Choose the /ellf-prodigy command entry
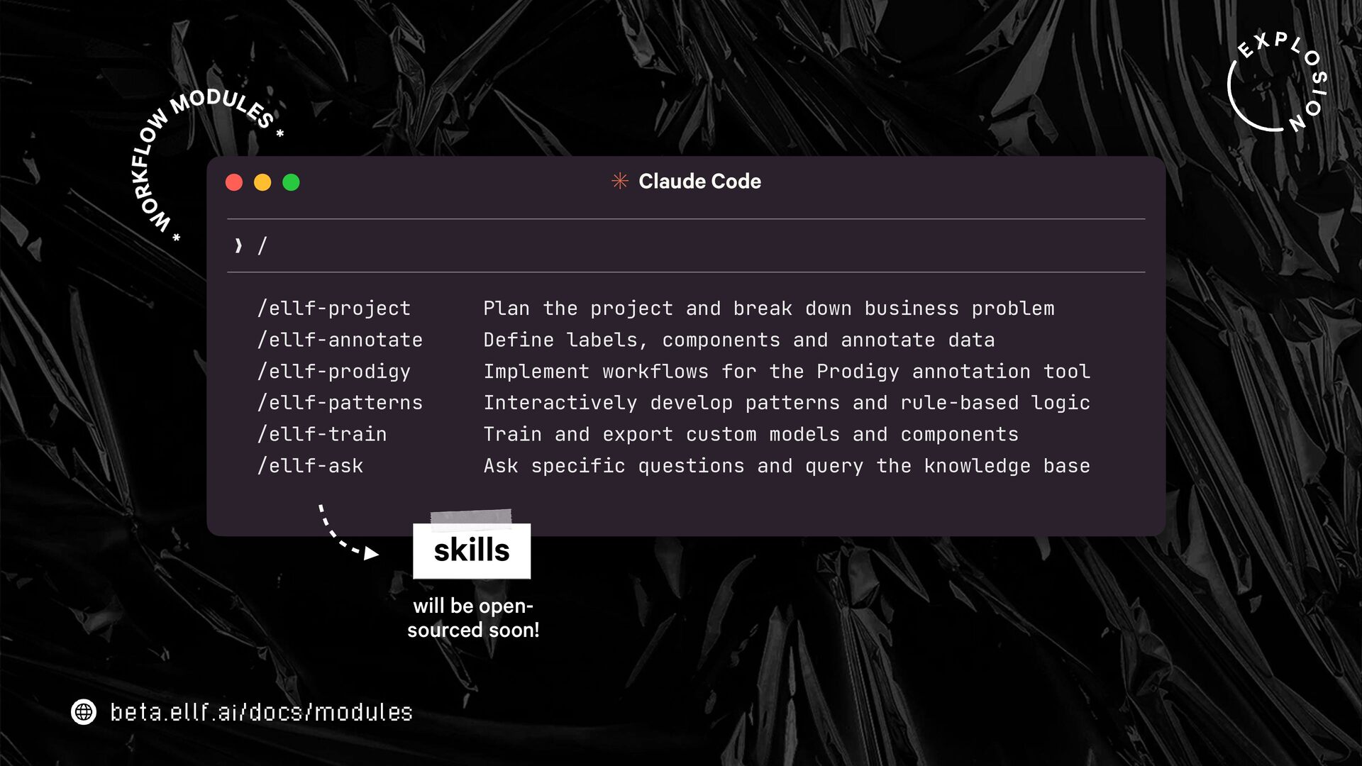 [333, 372]
